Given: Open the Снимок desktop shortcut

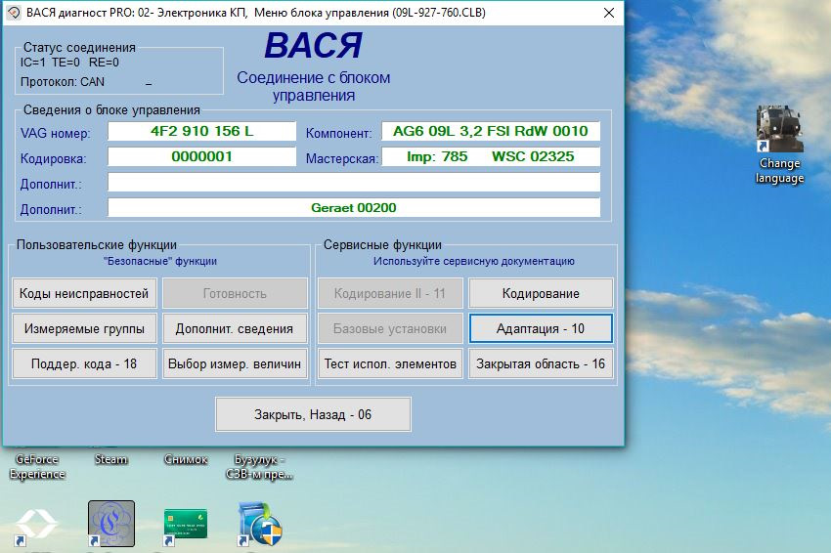Looking at the screenshot, I should 186,460.
